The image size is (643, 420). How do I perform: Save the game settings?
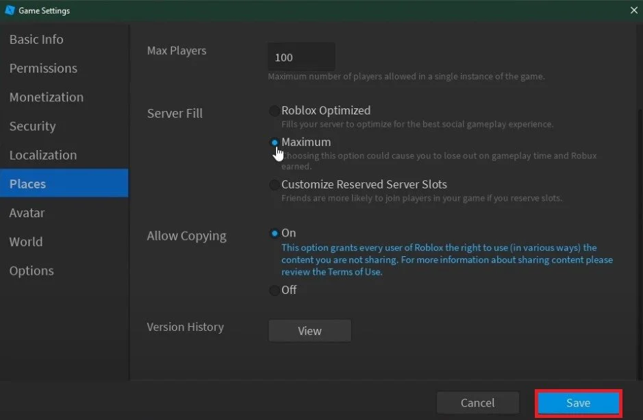coord(578,403)
